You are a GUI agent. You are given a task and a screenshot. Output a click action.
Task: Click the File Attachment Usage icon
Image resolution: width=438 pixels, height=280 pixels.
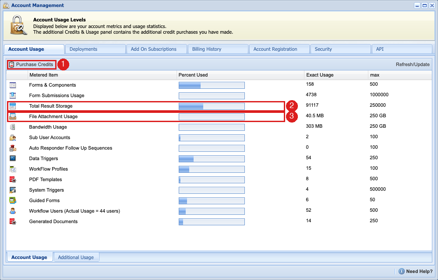[x=13, y=116]
